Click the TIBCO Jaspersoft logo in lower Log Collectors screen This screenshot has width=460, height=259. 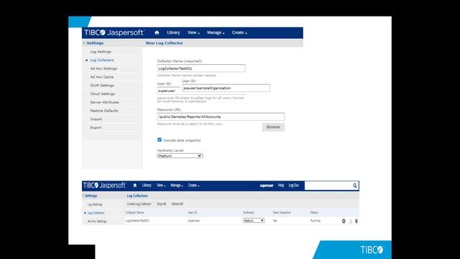[x=104, y=186]
